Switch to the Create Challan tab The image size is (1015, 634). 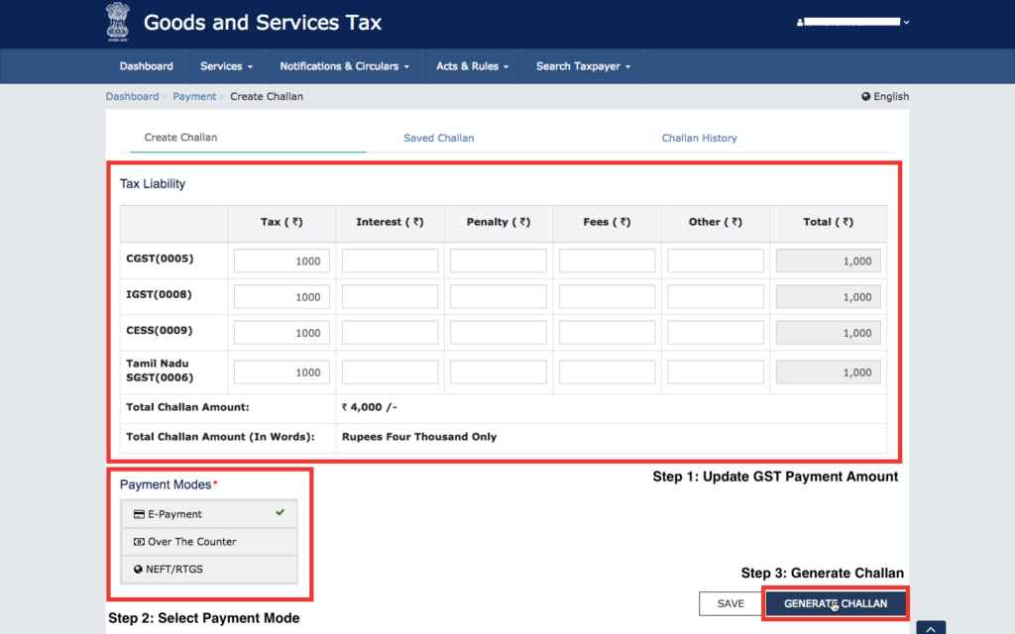[180, 137]
